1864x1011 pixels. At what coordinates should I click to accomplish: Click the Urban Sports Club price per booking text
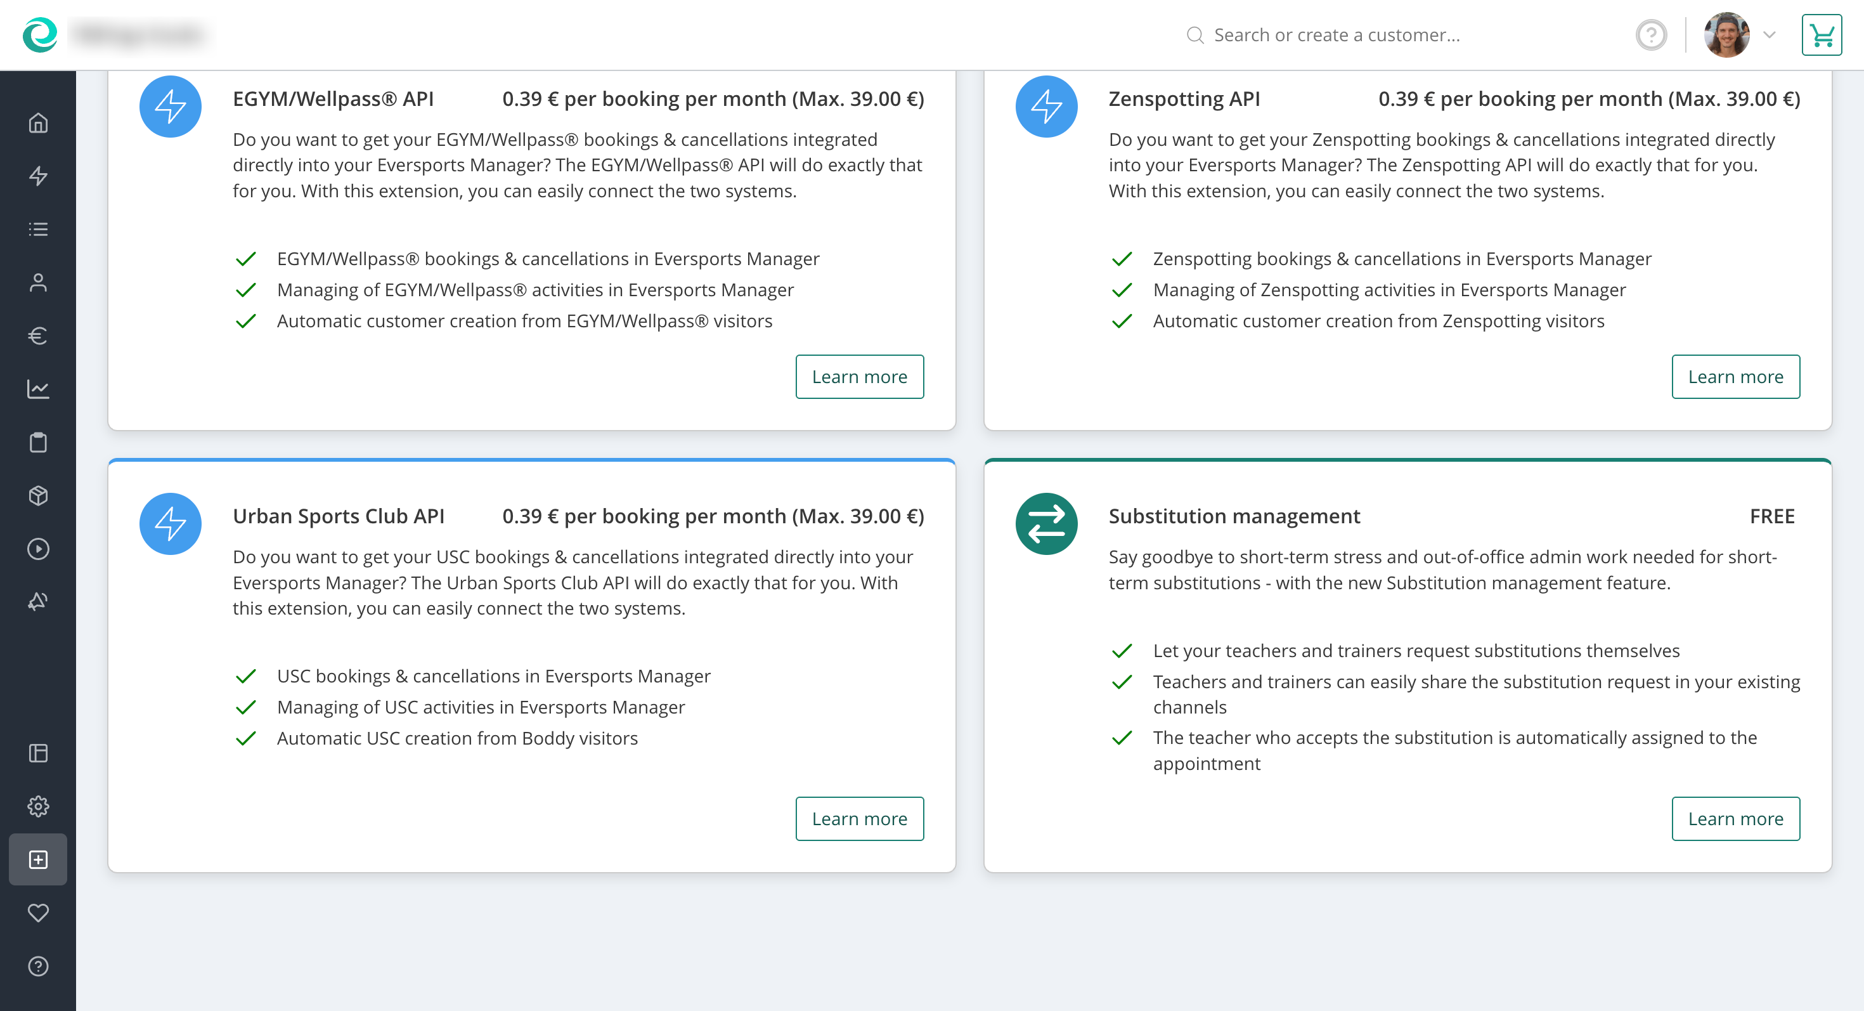713,516
